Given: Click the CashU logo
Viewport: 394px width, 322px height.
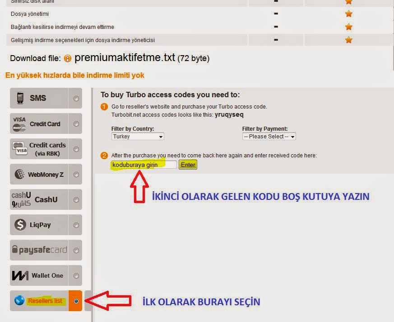Looking at the screenshot, I should (21, 199).
